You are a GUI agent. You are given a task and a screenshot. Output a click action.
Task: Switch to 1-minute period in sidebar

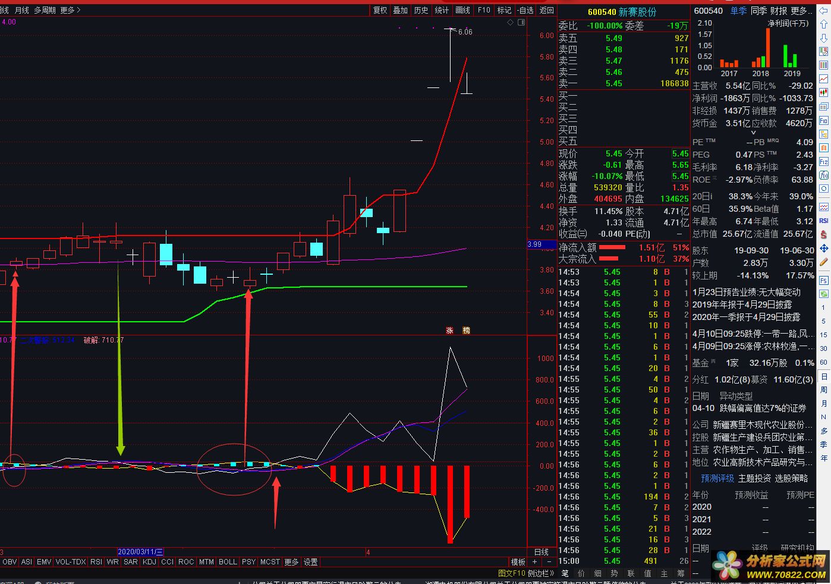824,307
